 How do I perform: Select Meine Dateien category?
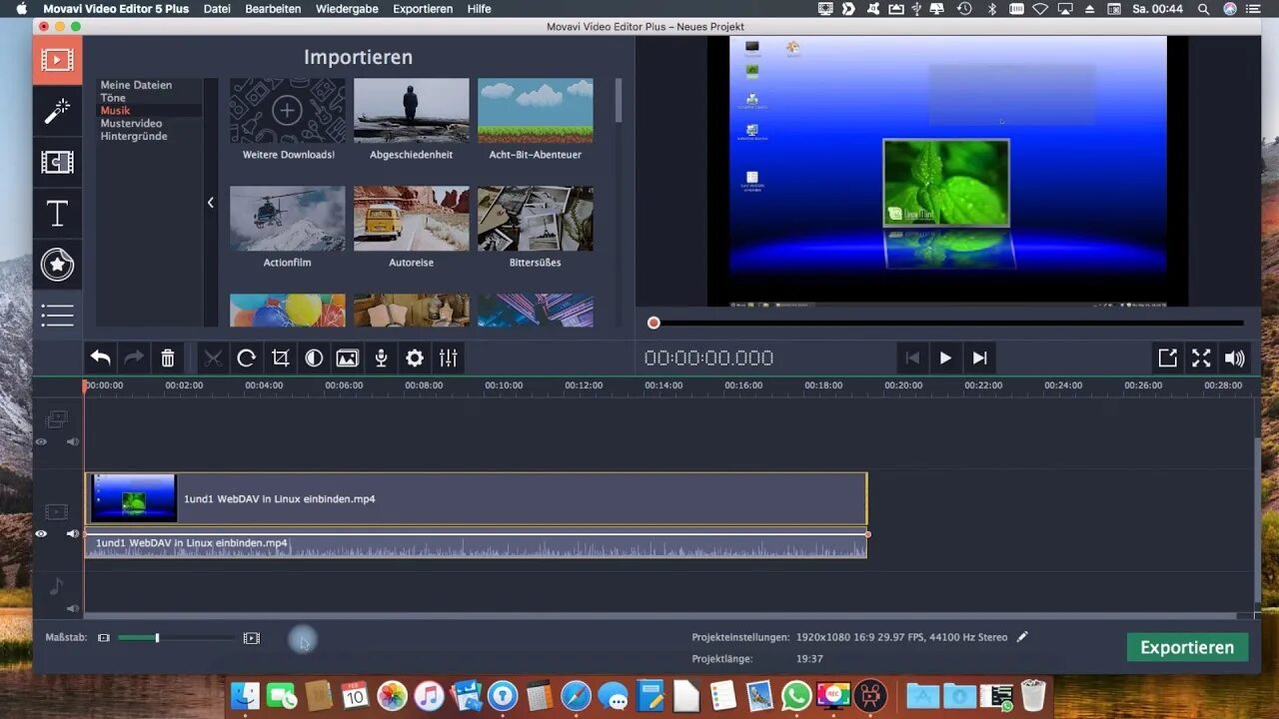[136, 85]
